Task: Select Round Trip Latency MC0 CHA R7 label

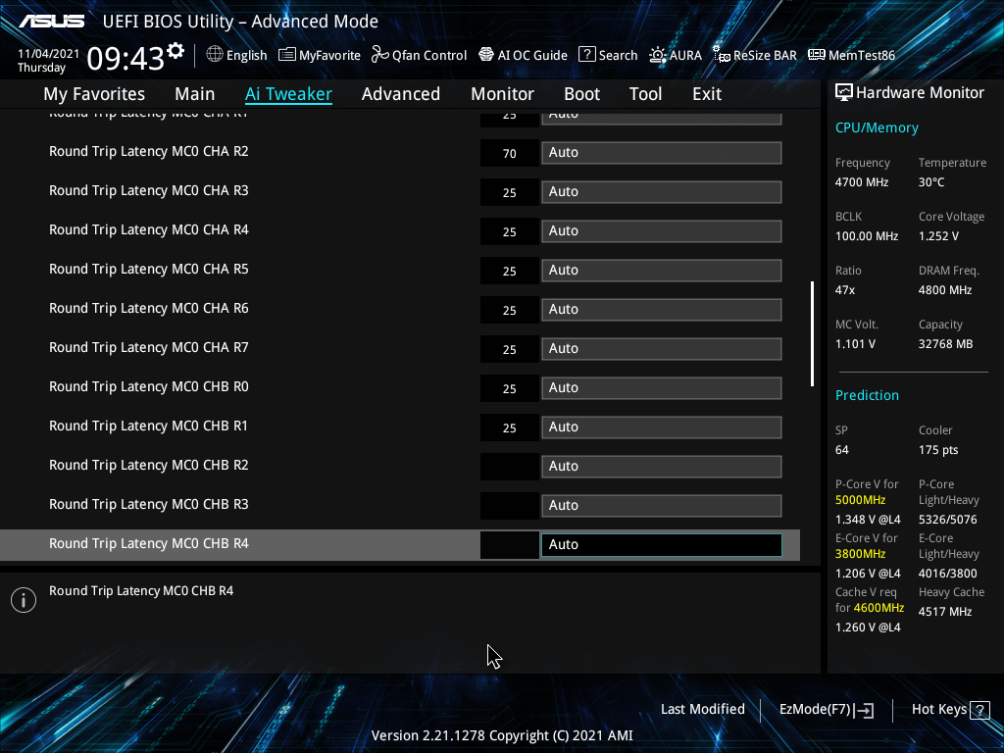Action: pos(149,347)
